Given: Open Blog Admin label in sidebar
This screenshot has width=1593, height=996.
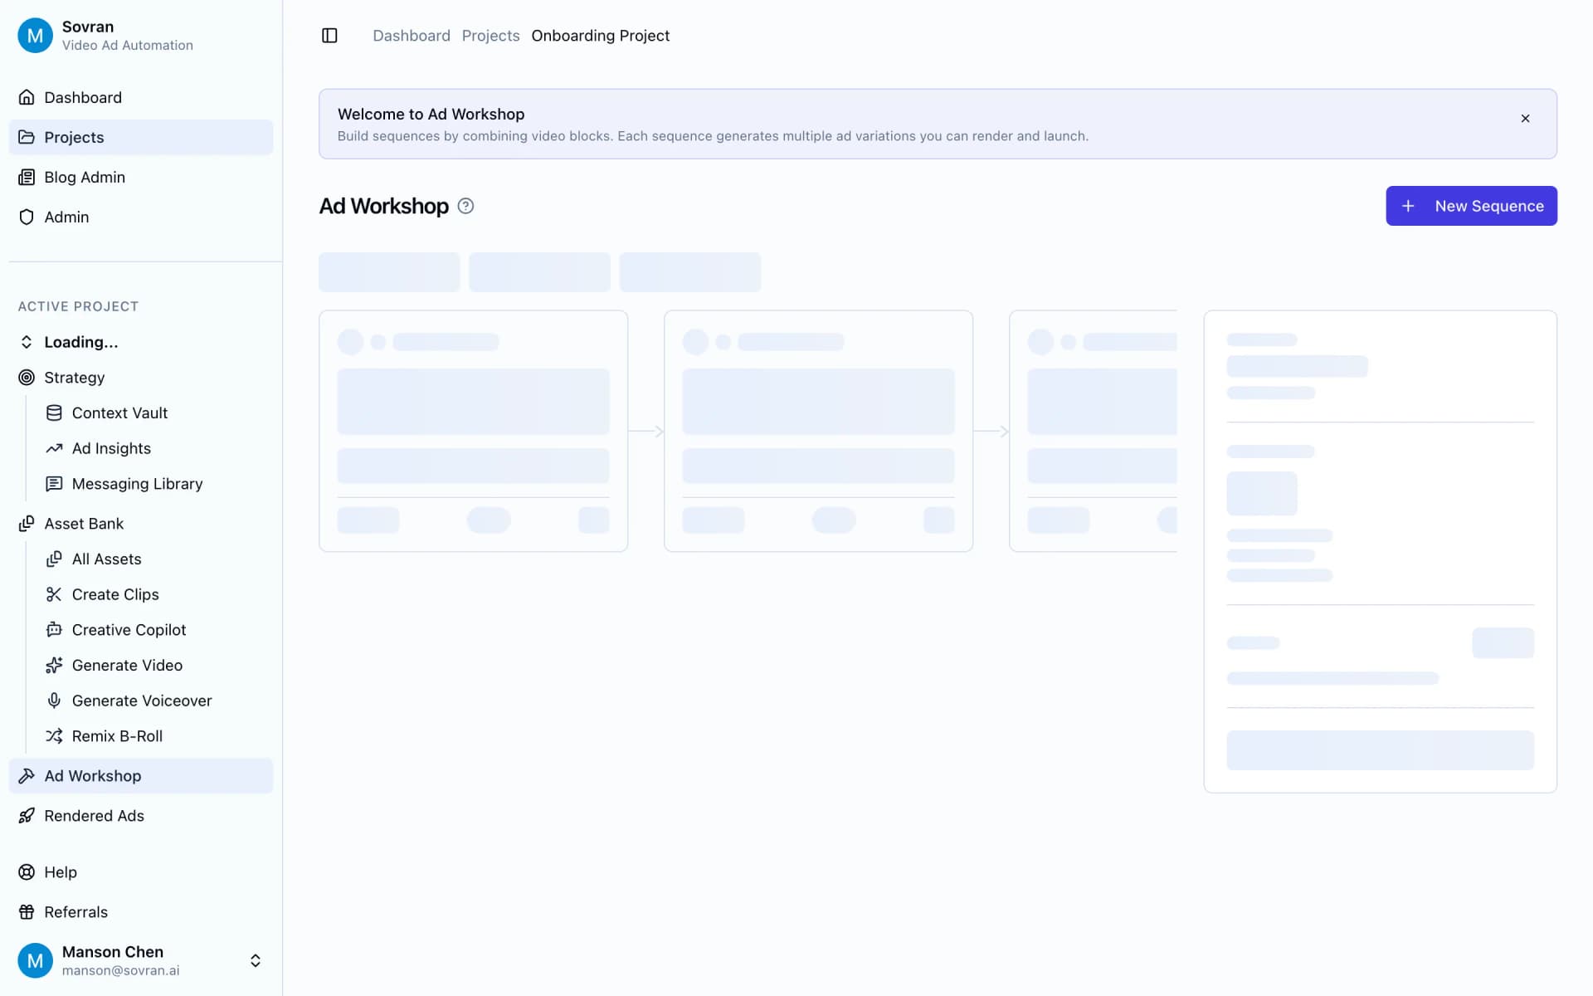Looking at the screenshot, I should tap(85, 177).
